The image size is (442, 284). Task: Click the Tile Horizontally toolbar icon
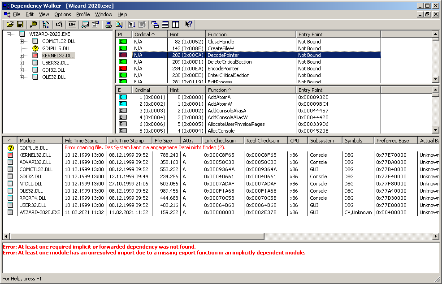(x=165, y=24)
